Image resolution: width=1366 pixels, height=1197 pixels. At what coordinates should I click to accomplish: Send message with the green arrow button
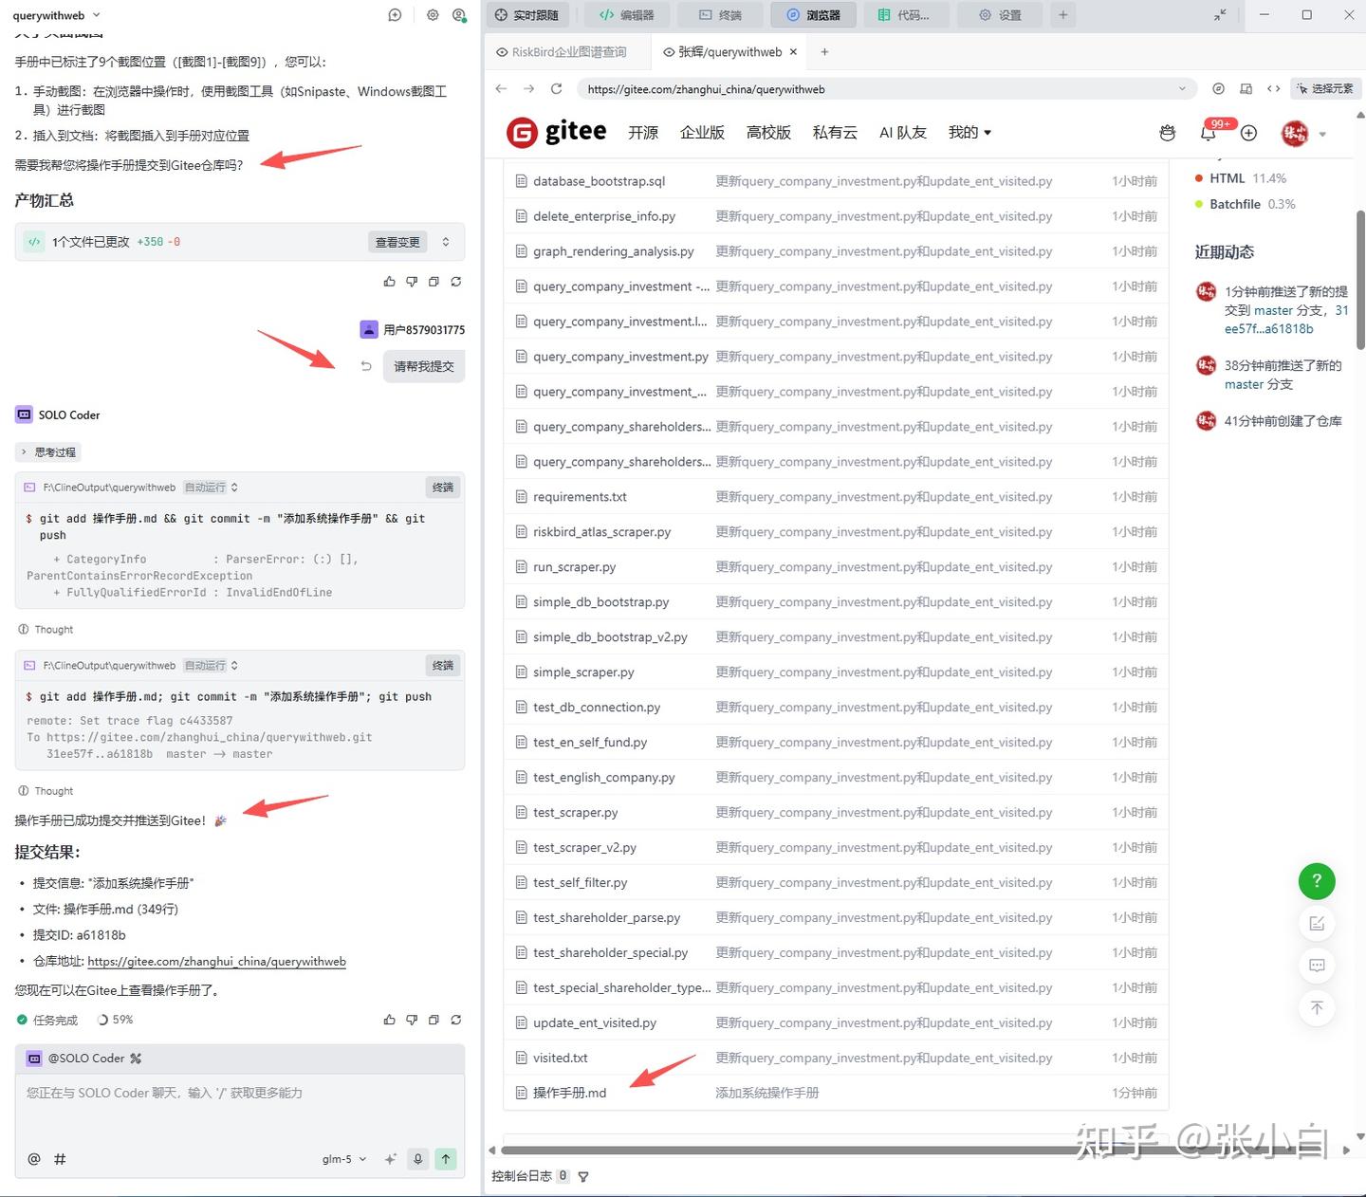coord(446,1159)
